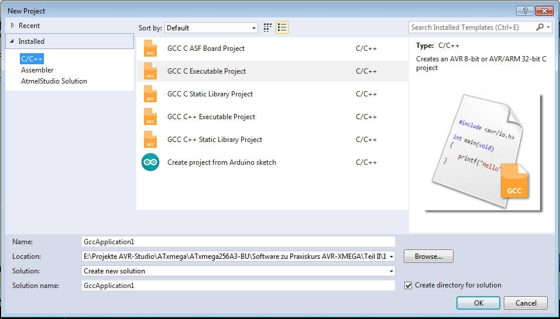
Task: Select GCC C Static Library Project template
Action: (272, 93)
